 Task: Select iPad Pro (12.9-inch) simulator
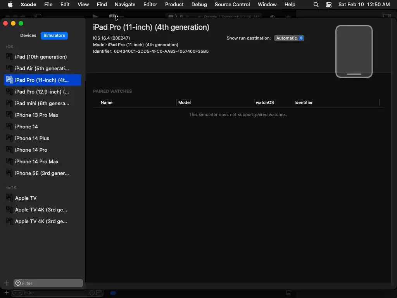click(42, 92)
